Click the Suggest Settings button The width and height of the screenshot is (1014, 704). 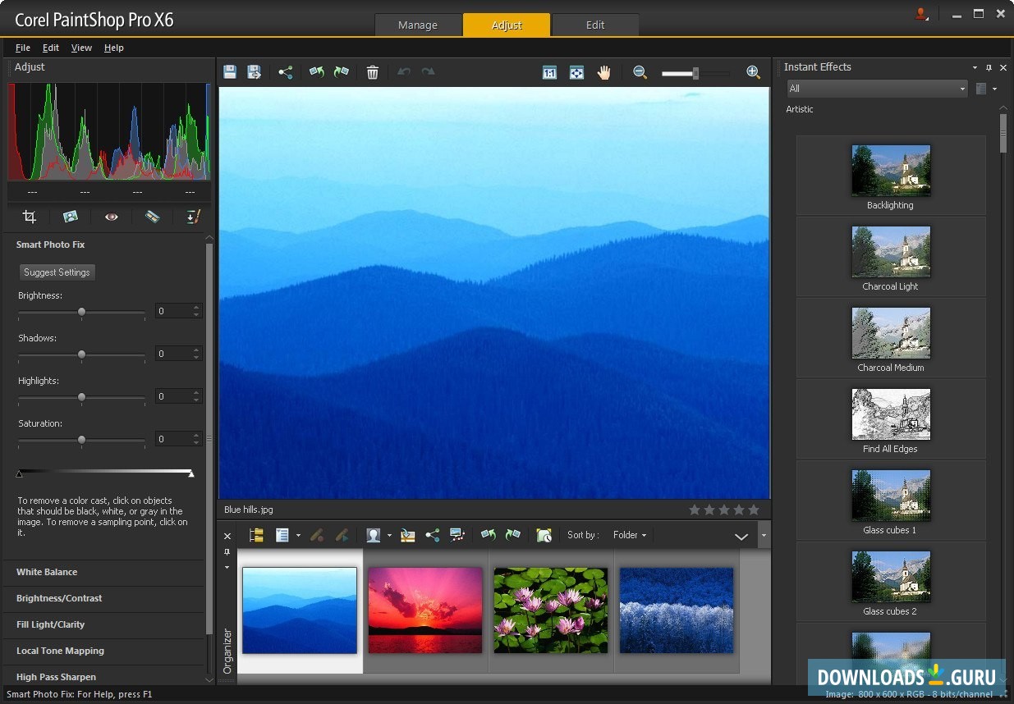(57, 272)
